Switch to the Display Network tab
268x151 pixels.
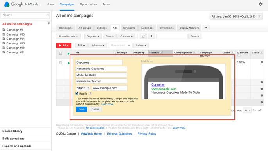189,28
